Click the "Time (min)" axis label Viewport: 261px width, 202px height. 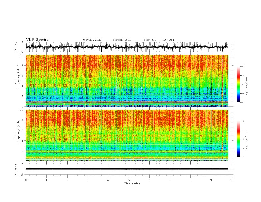point(132,183)
